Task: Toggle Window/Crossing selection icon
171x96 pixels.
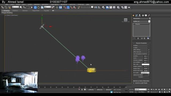Action: pos(31,7)
